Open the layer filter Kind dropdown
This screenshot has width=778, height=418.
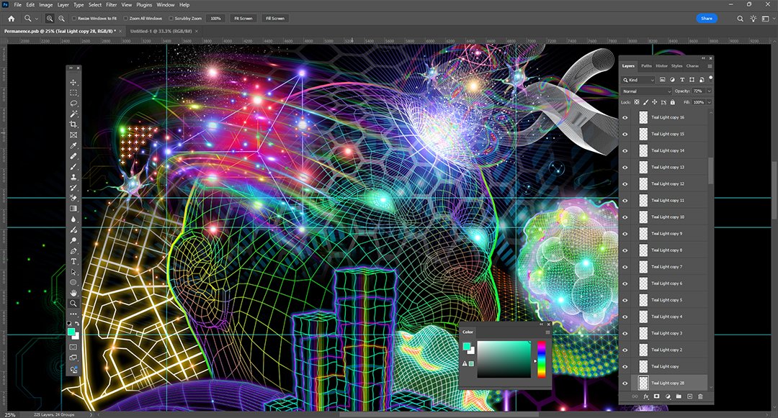pyautogui.click(x=638, y=80)
